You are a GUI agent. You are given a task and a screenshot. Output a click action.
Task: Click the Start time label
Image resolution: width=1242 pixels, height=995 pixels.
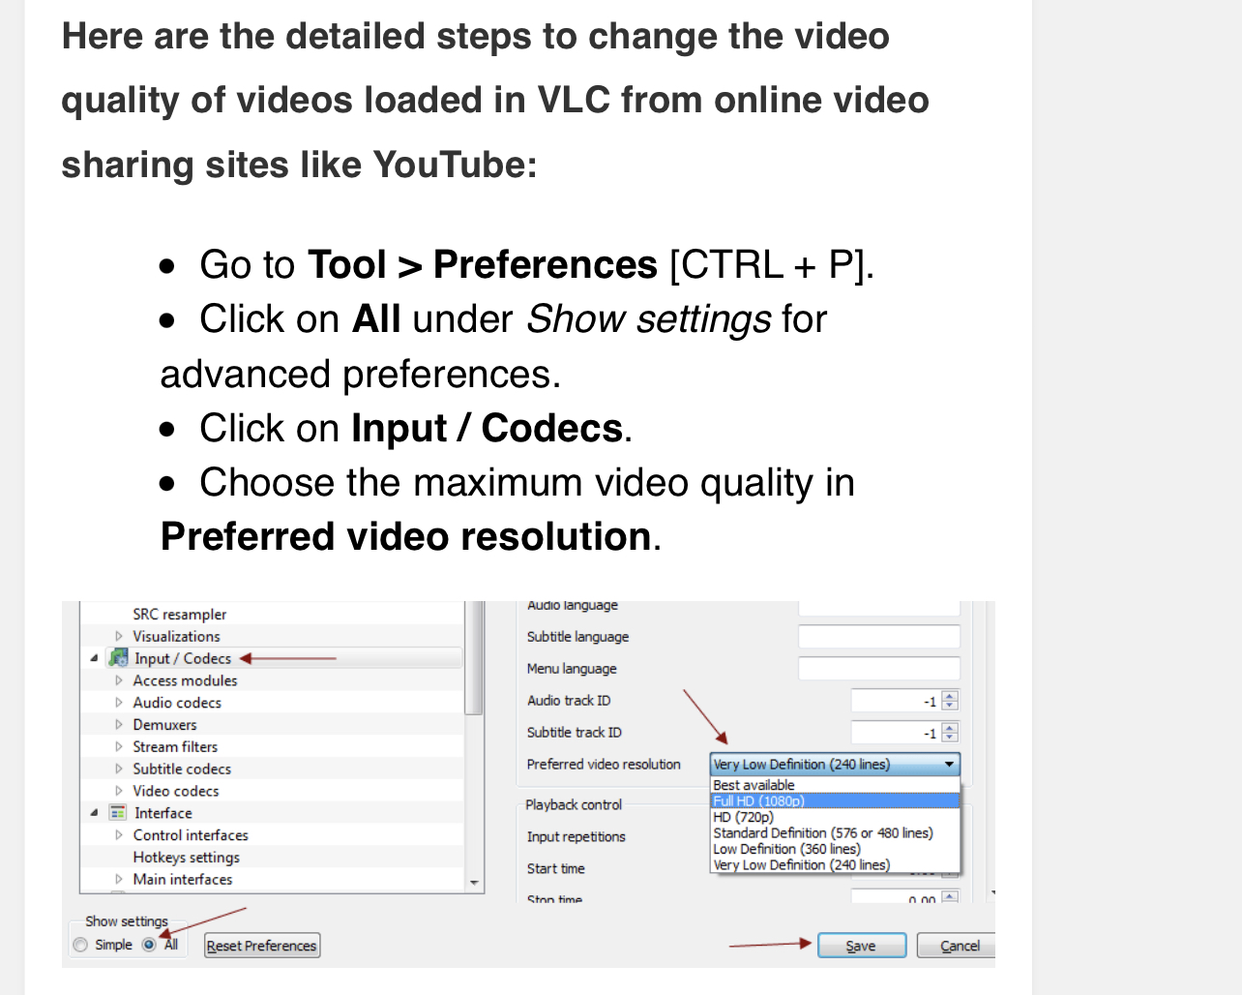pos(556,868)
